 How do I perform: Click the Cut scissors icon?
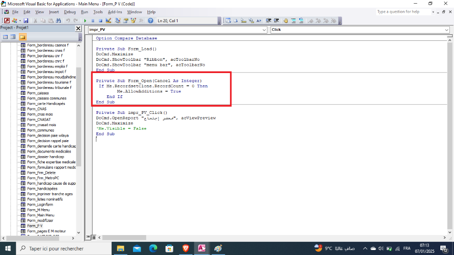[35, 20]
